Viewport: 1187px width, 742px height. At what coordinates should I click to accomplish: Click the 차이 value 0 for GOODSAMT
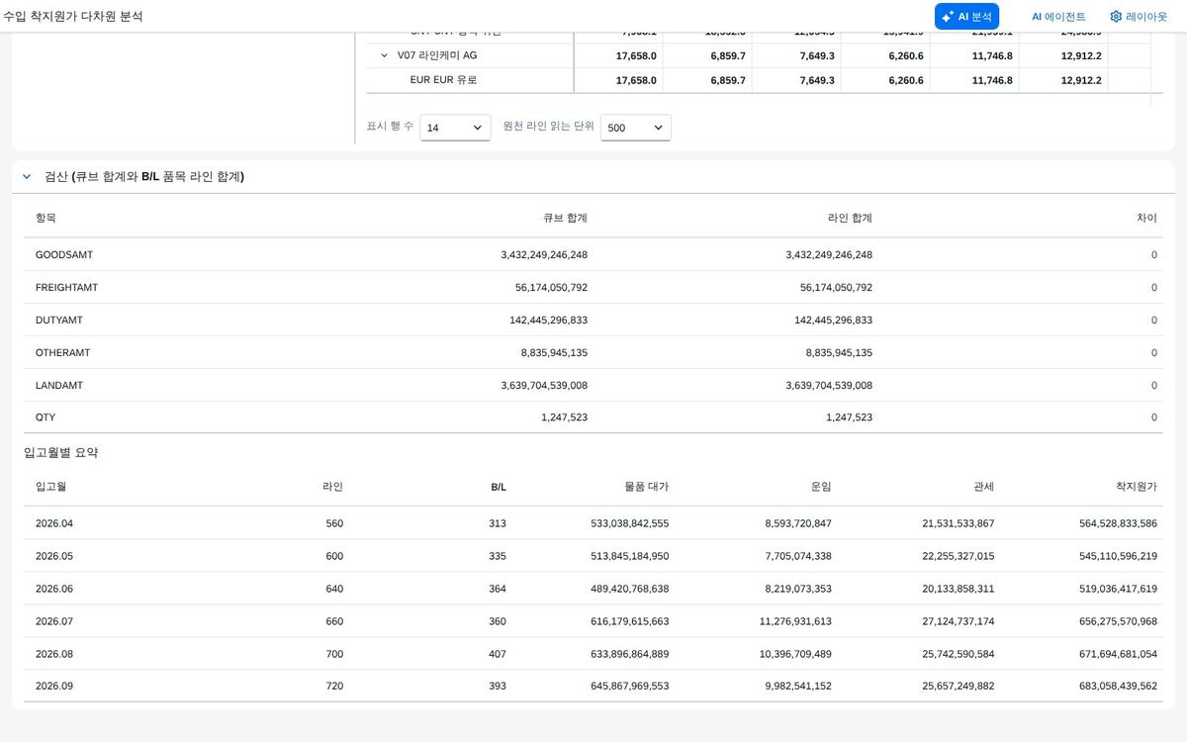point(1153,254)
